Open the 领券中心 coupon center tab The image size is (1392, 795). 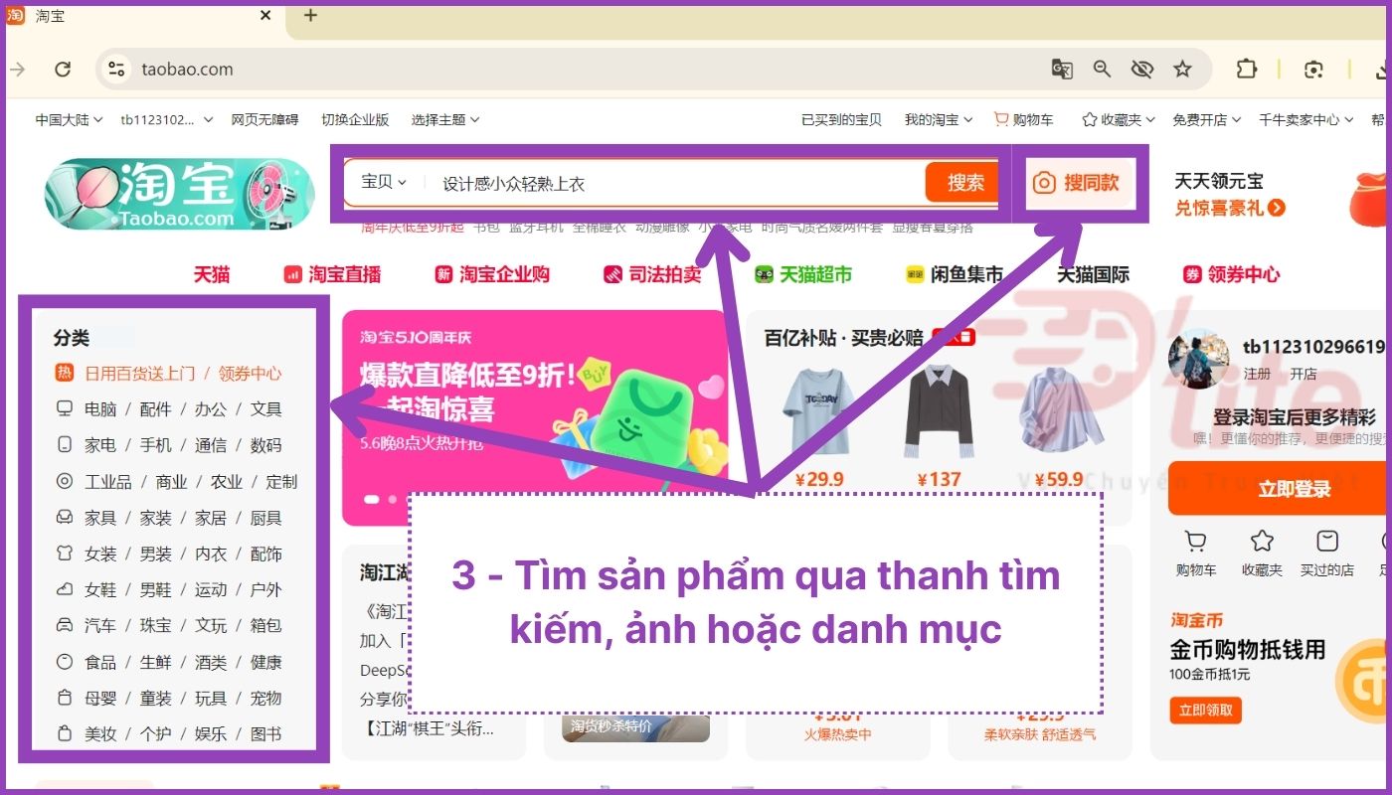coord(1231,274)
